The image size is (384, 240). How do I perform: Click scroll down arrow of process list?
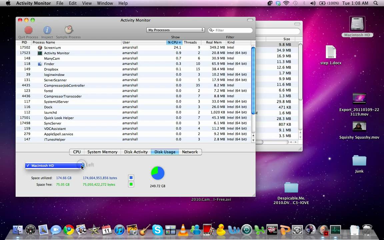pos(253,140)
